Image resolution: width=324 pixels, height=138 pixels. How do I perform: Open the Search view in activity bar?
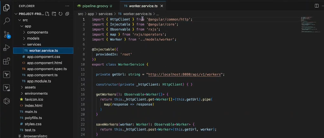pos(6,21)
